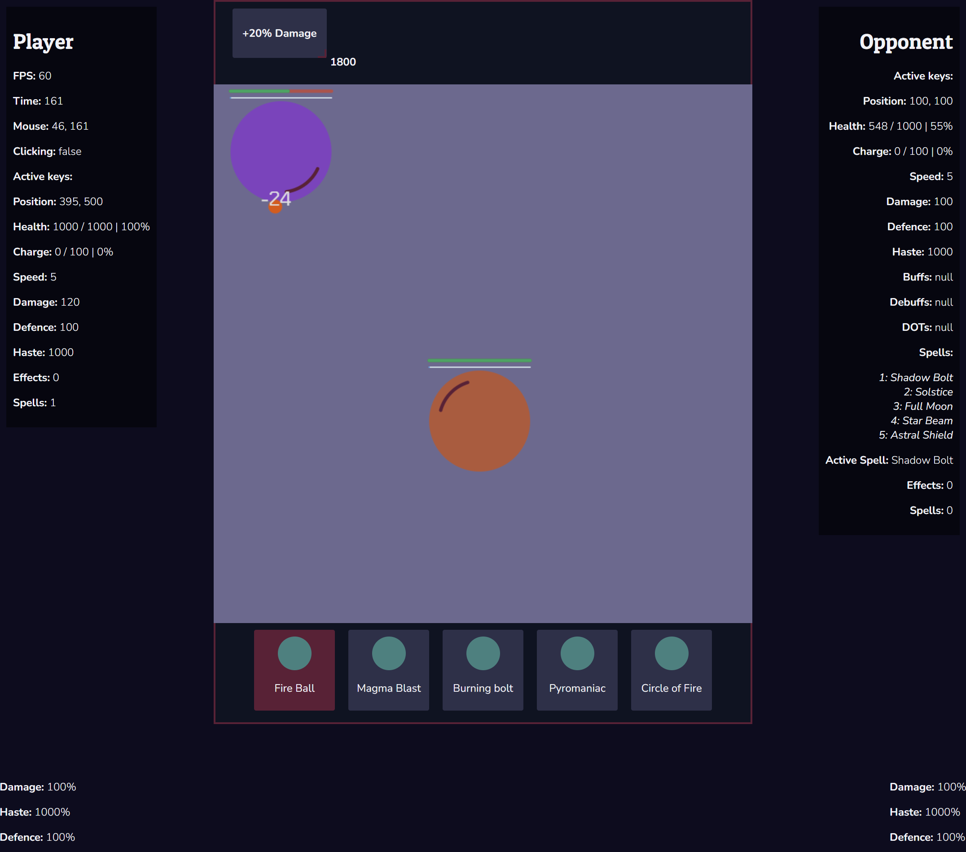Click the teal icon on Circle of Fire

(671, 653)
